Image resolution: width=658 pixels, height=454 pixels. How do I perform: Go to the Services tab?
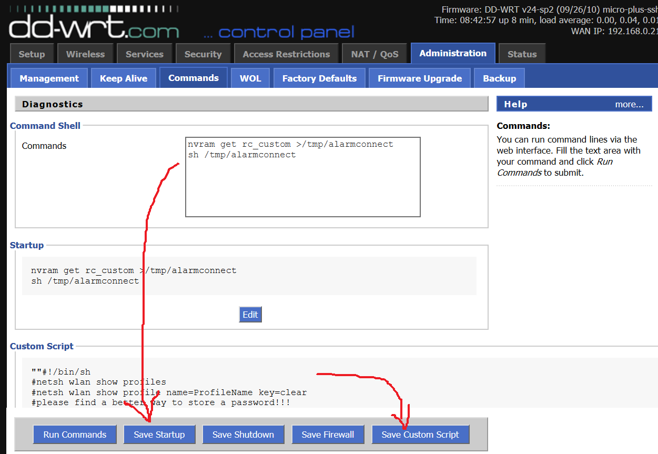coord(144,53)
